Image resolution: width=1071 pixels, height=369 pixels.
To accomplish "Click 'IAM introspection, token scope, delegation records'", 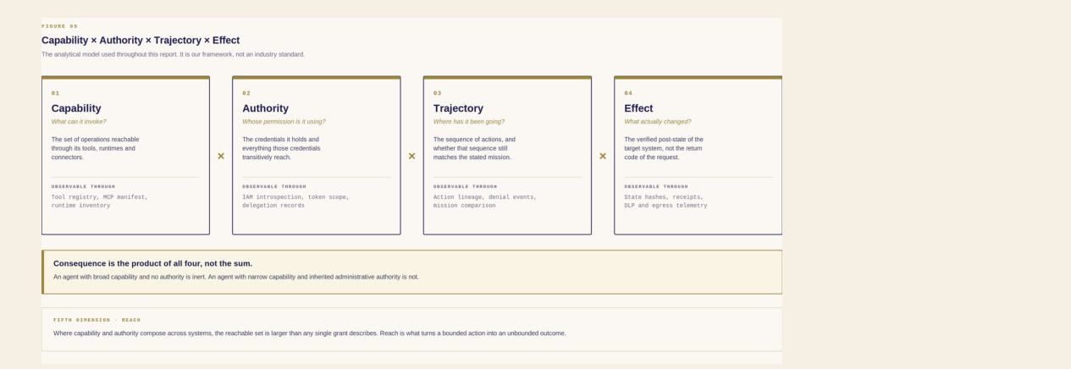I will [x=295, y=201].
